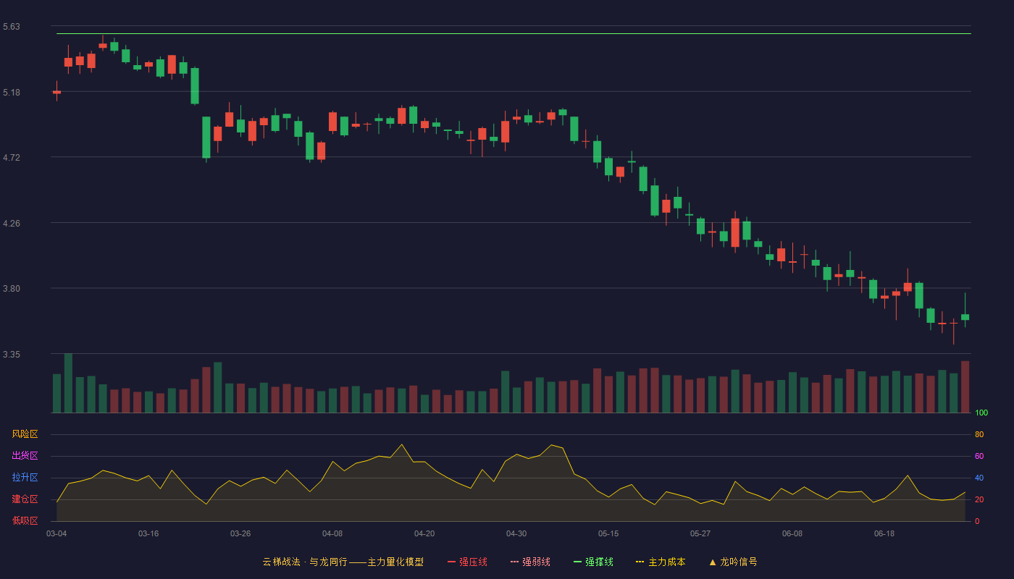Click the 03-16 date label

[148, 533]
